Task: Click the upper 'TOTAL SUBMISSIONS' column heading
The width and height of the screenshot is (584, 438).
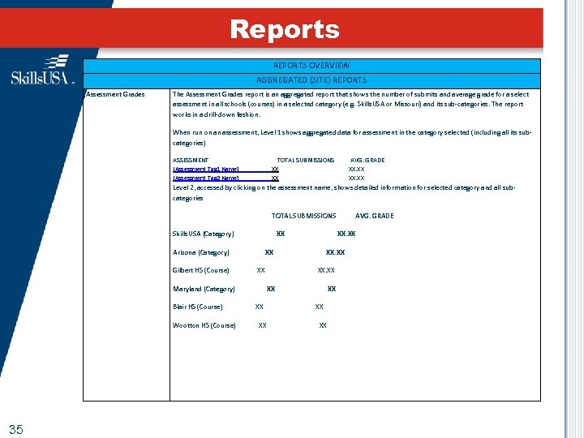Action: point(306,160)
